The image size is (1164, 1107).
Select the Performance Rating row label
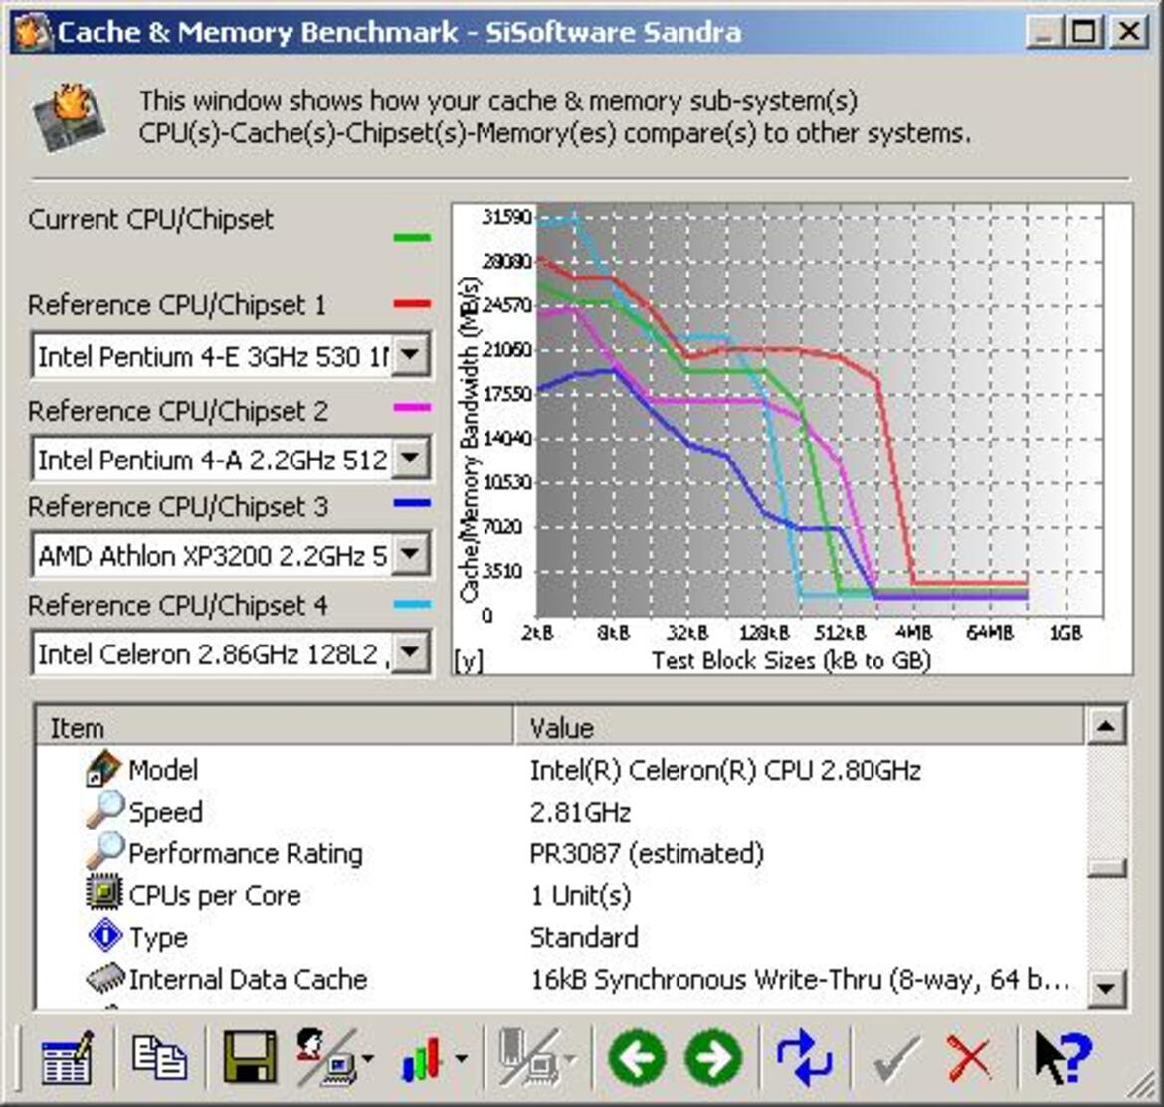(246, 853)
